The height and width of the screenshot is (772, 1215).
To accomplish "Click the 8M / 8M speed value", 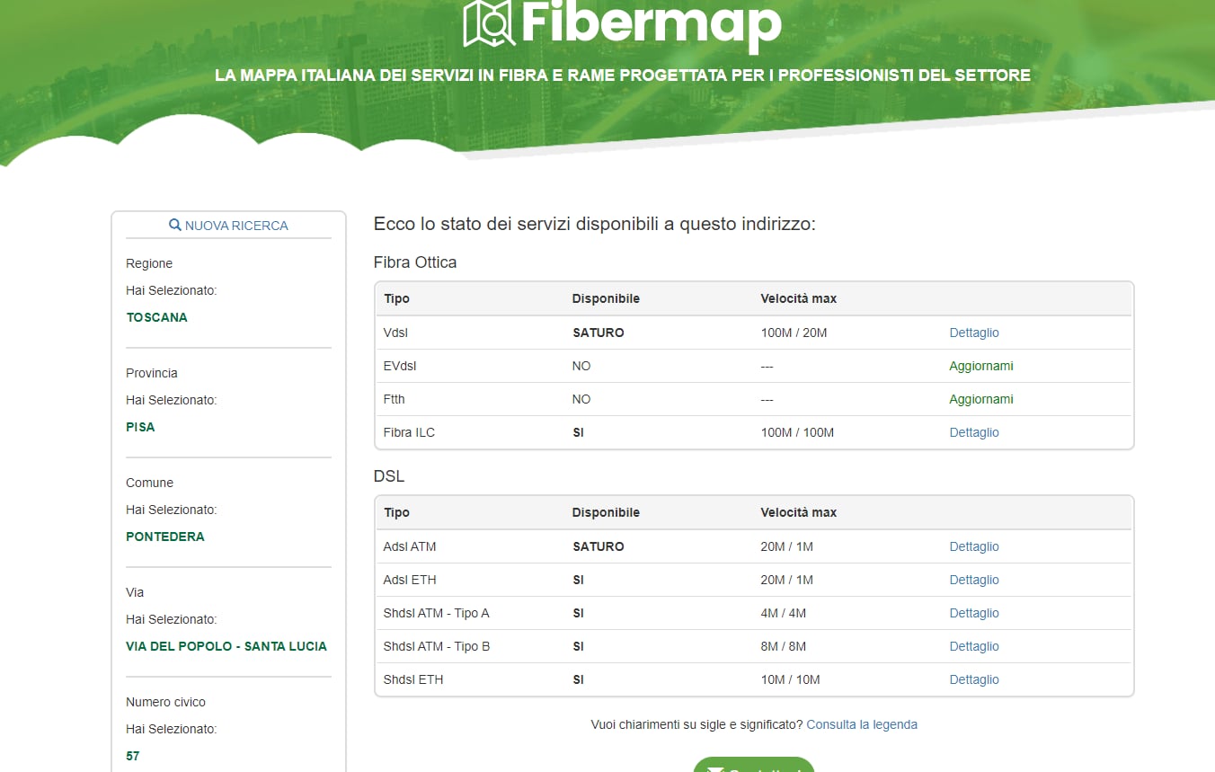I will [784, 646].
